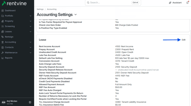Click 'NSF Fee Auto Charged' label

pyautogui.click(x=50, y=90)
